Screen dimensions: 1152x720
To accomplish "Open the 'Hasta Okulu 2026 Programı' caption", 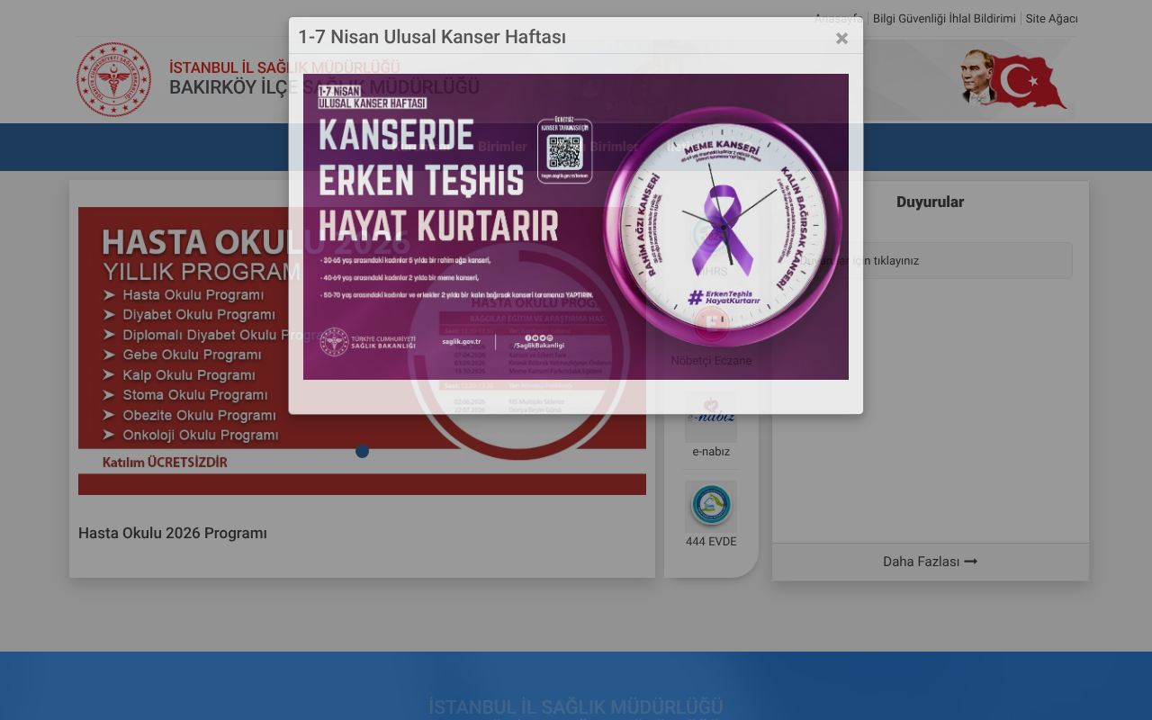I will 173,533.
